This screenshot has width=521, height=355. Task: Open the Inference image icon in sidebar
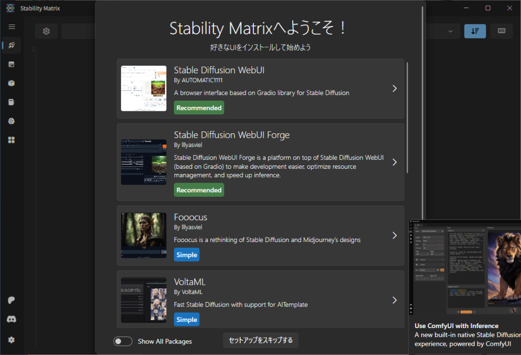12,64
